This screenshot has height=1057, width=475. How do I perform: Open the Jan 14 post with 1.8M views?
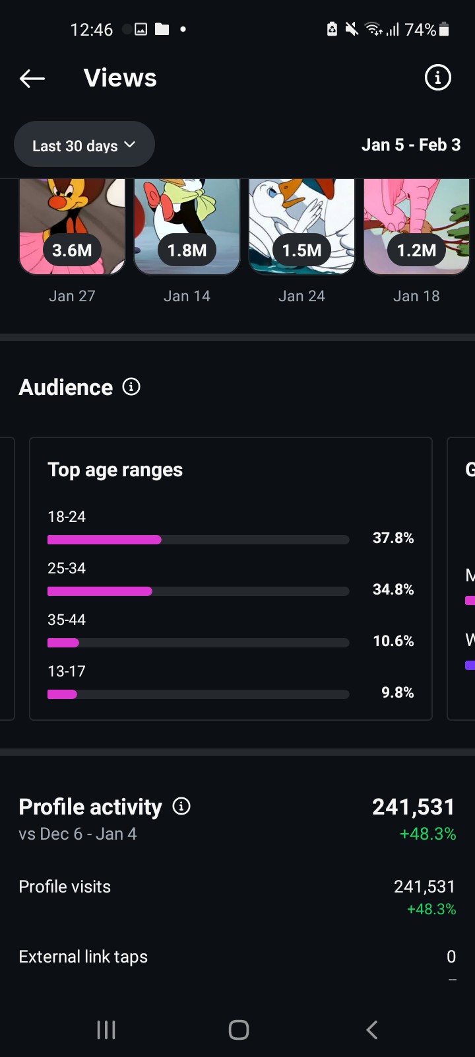pos(187,227)
